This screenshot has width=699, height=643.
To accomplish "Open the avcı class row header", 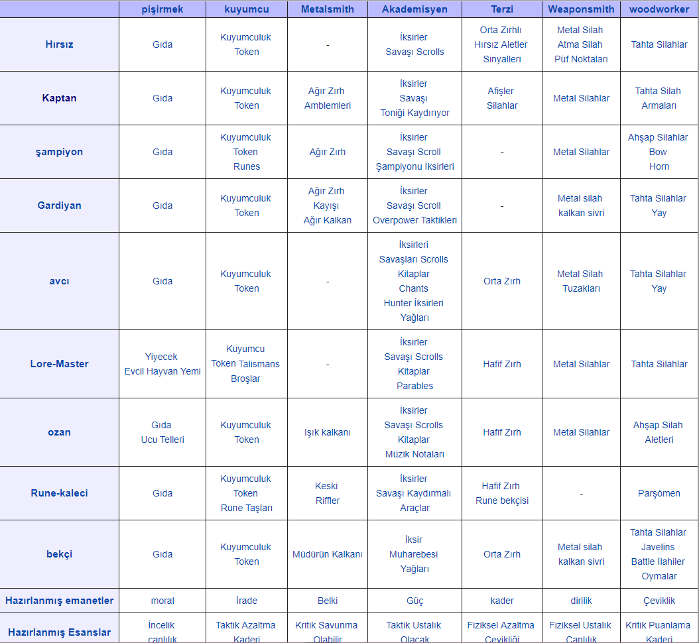I will coord(59,281).
